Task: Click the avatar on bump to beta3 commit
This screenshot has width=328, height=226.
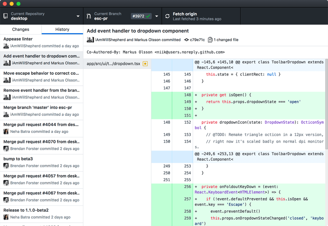Action: (x=6, y=166)
